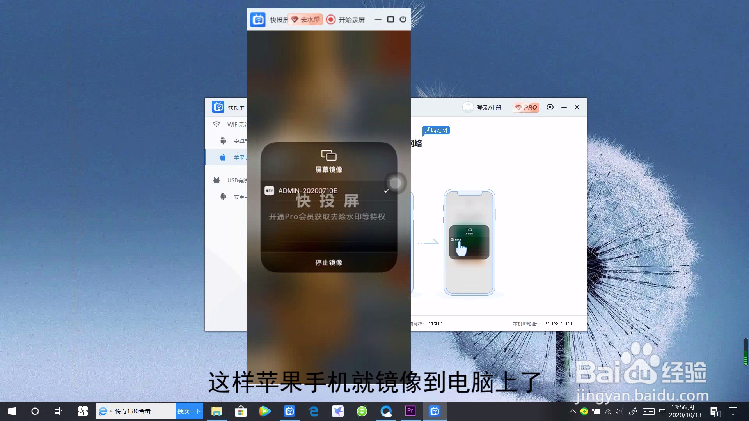This screenshot has height=421, width=749.
Task: Select ADMIN-20200710E mirroring device
Action: (307, 191)
